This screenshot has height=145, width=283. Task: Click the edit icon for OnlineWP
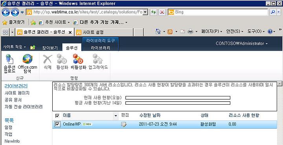[x=124, y=124]
